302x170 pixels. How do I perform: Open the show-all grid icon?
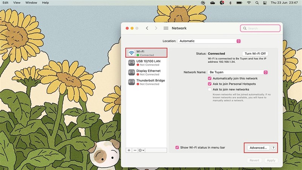(x=166, y=28)
